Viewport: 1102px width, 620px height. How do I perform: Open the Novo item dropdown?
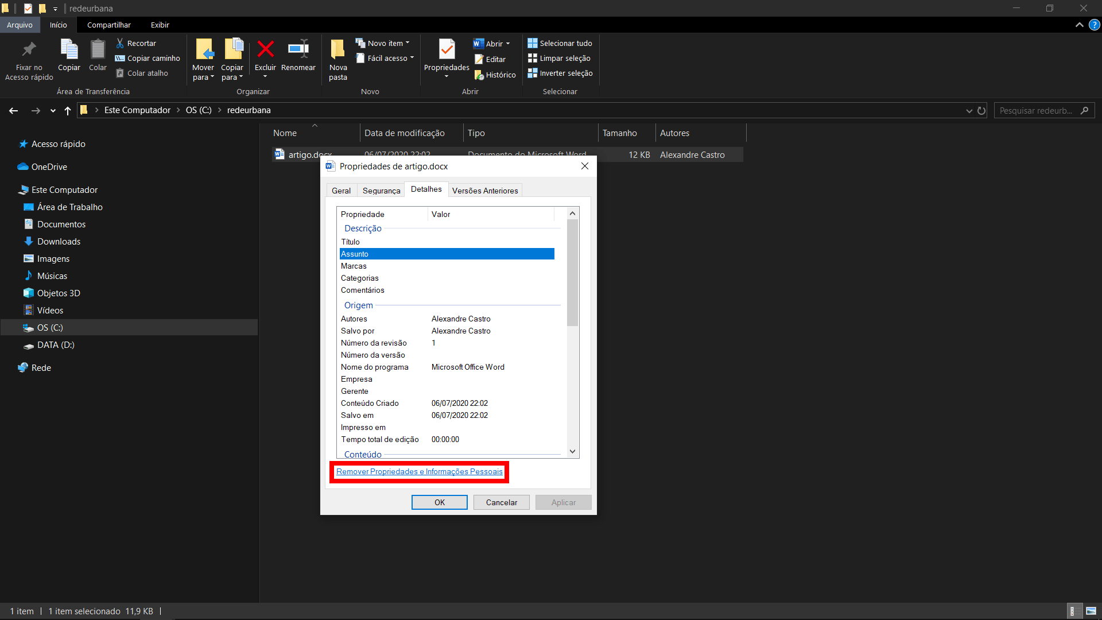[408, 43]
